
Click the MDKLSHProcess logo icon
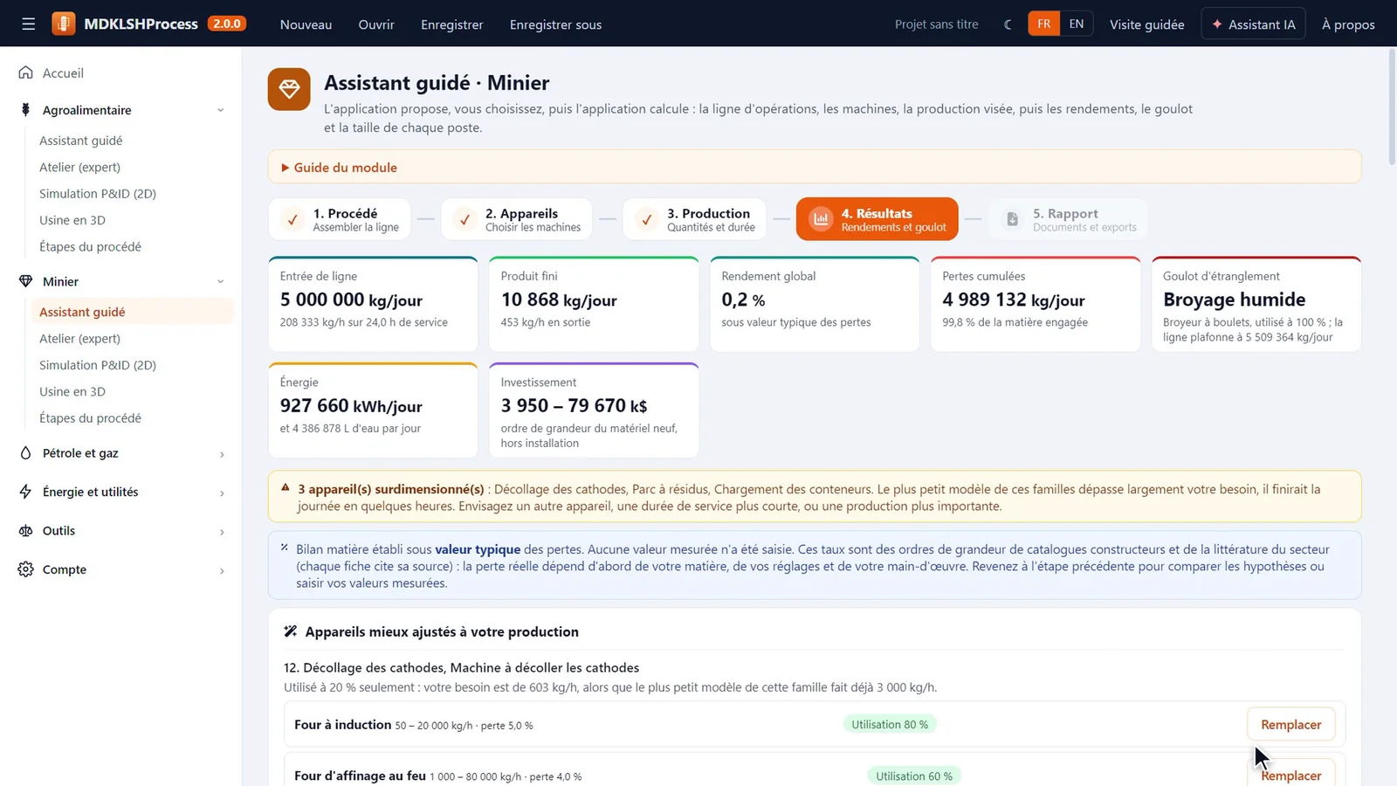tap(64, 24)
